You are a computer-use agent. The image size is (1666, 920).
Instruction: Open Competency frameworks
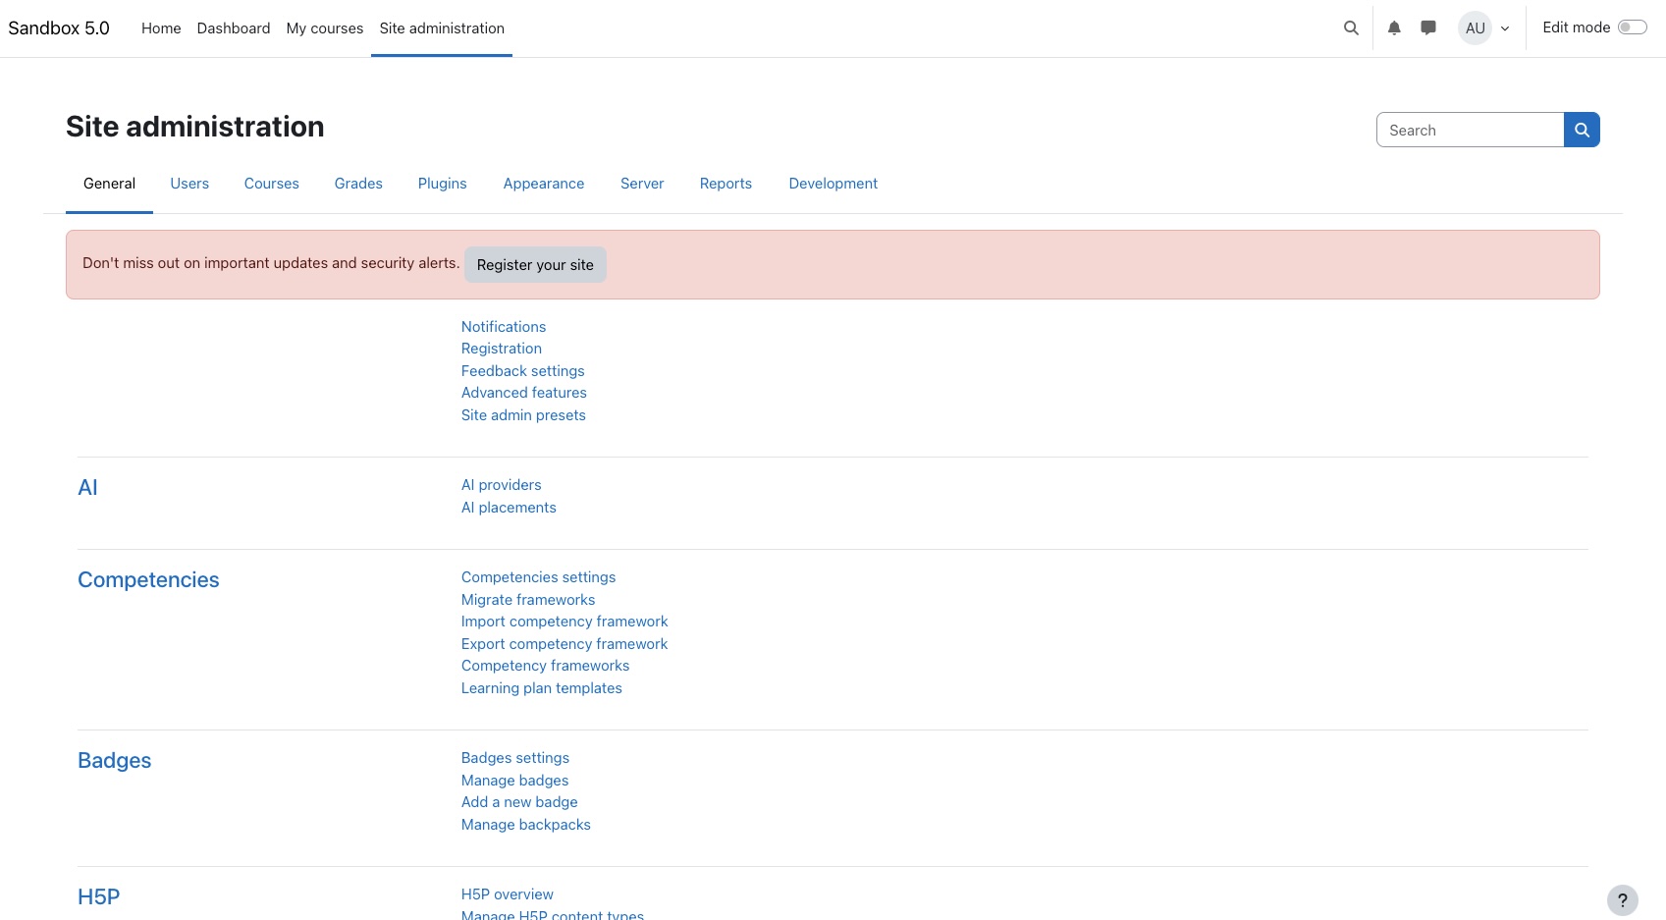[x=545, y=665]
